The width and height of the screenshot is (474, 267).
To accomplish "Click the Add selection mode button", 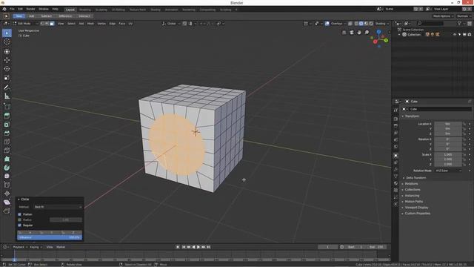I will click(x=31, y=16).
